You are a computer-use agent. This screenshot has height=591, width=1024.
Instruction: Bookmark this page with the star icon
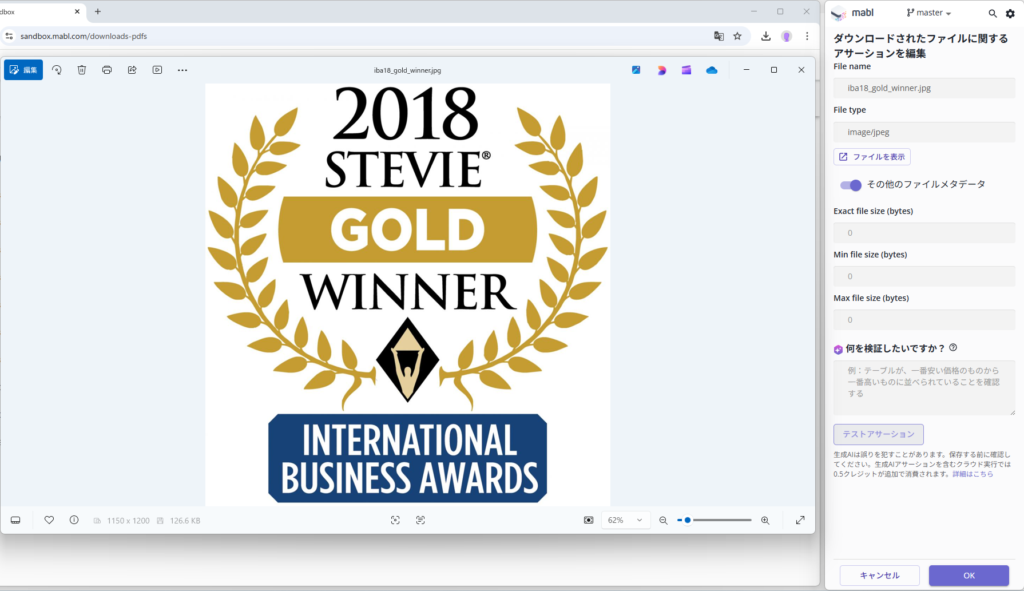click(737, 36)
